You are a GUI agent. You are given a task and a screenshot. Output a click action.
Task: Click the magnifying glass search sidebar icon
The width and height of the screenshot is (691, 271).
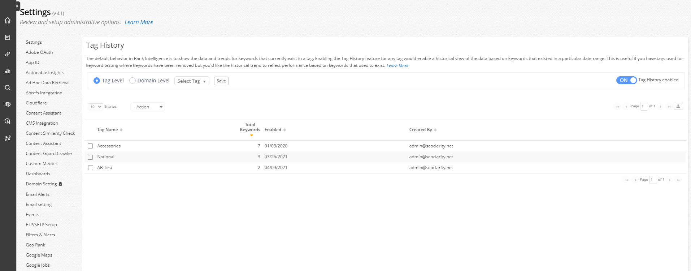(x=8, y=88)
